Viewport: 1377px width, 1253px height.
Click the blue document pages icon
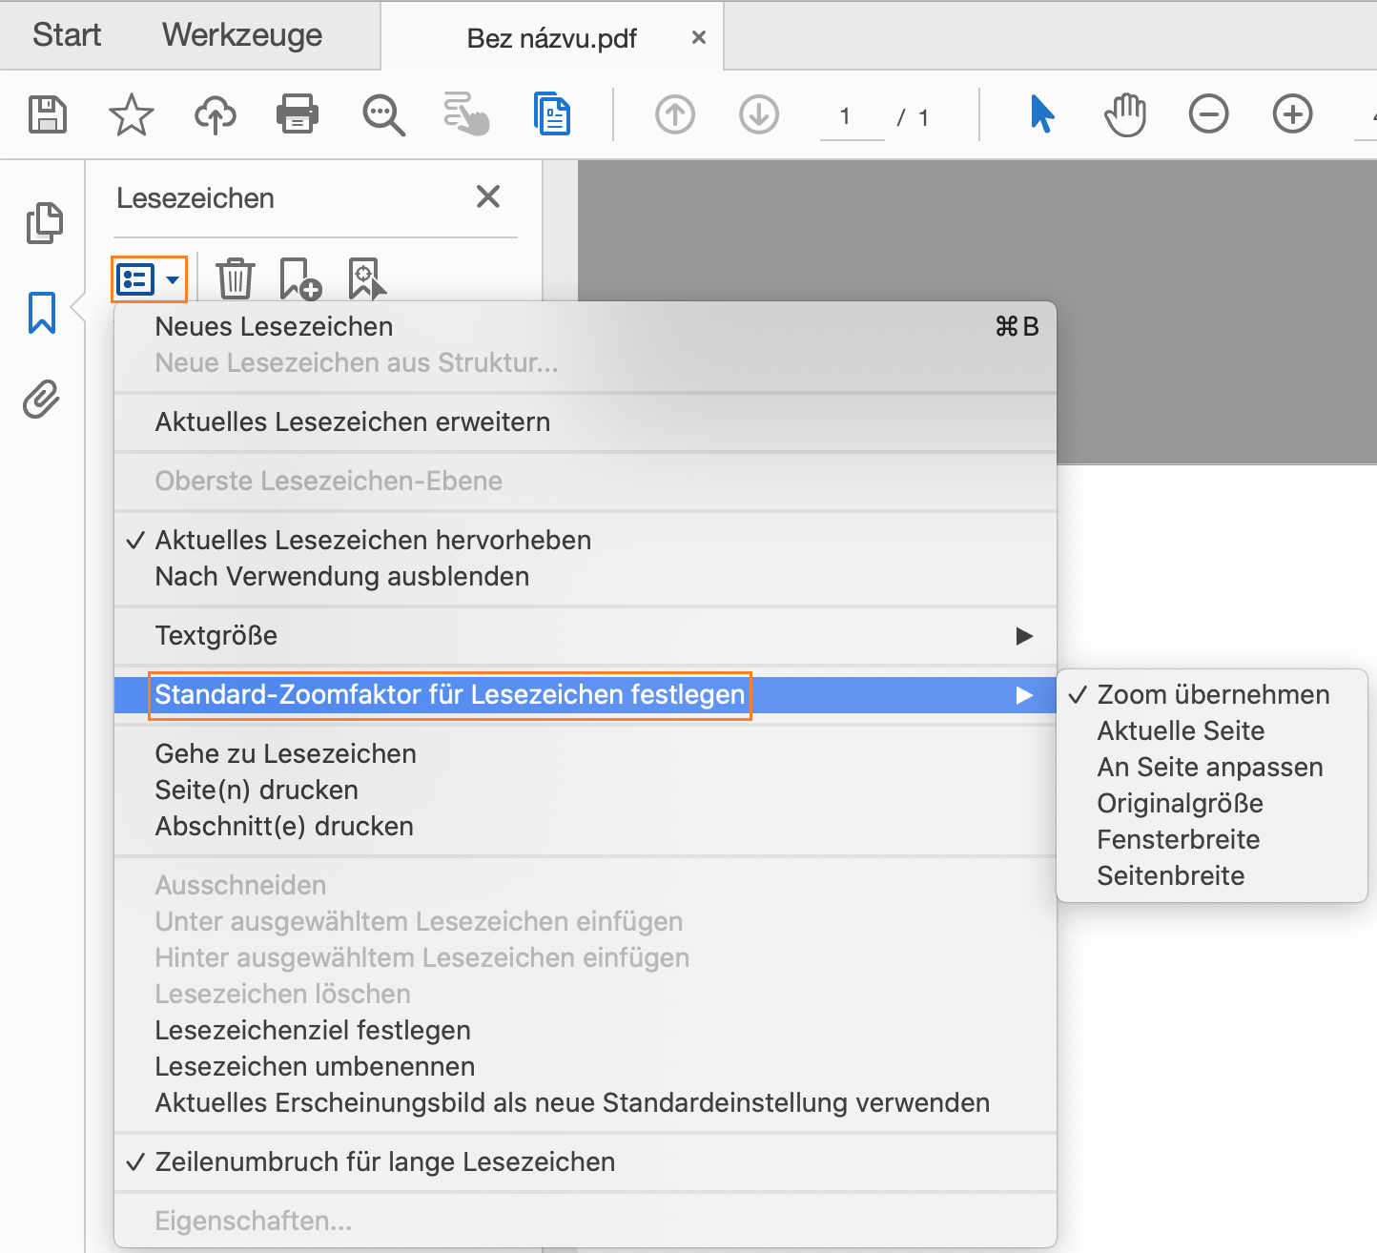tap(552, 113)
